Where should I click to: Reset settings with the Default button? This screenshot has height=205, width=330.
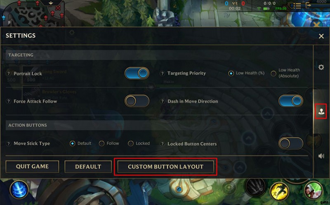coord(88,167)
